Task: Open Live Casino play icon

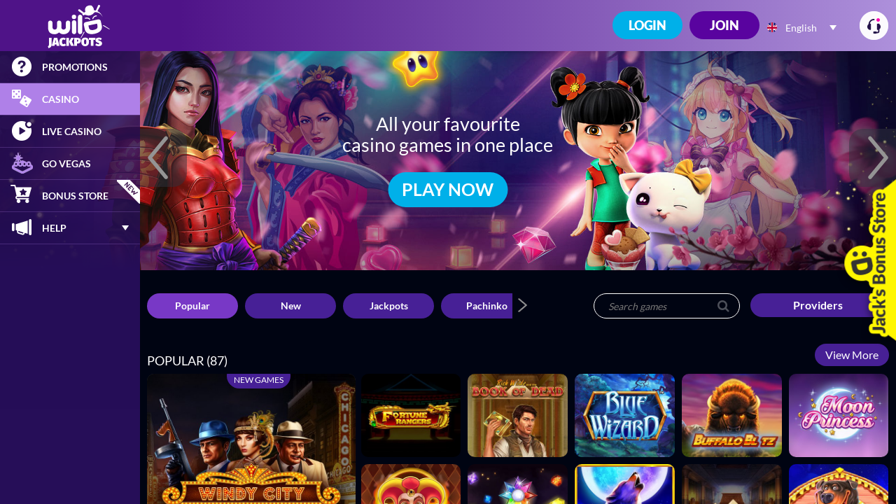Action: (22, 131)
